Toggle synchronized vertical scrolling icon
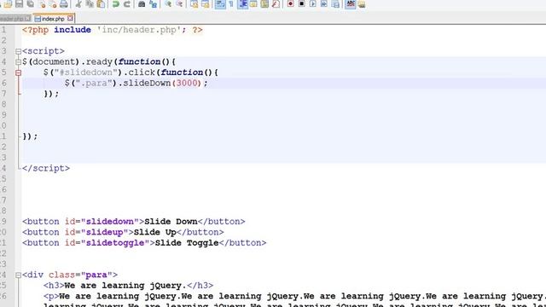Image resolution: width=546 pixels, height=307 pixels. tap(194, 3)
